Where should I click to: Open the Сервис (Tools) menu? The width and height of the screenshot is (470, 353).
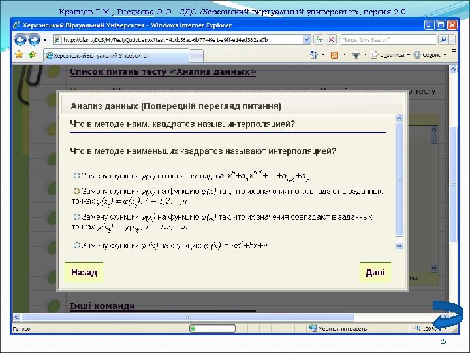(430, 55)
